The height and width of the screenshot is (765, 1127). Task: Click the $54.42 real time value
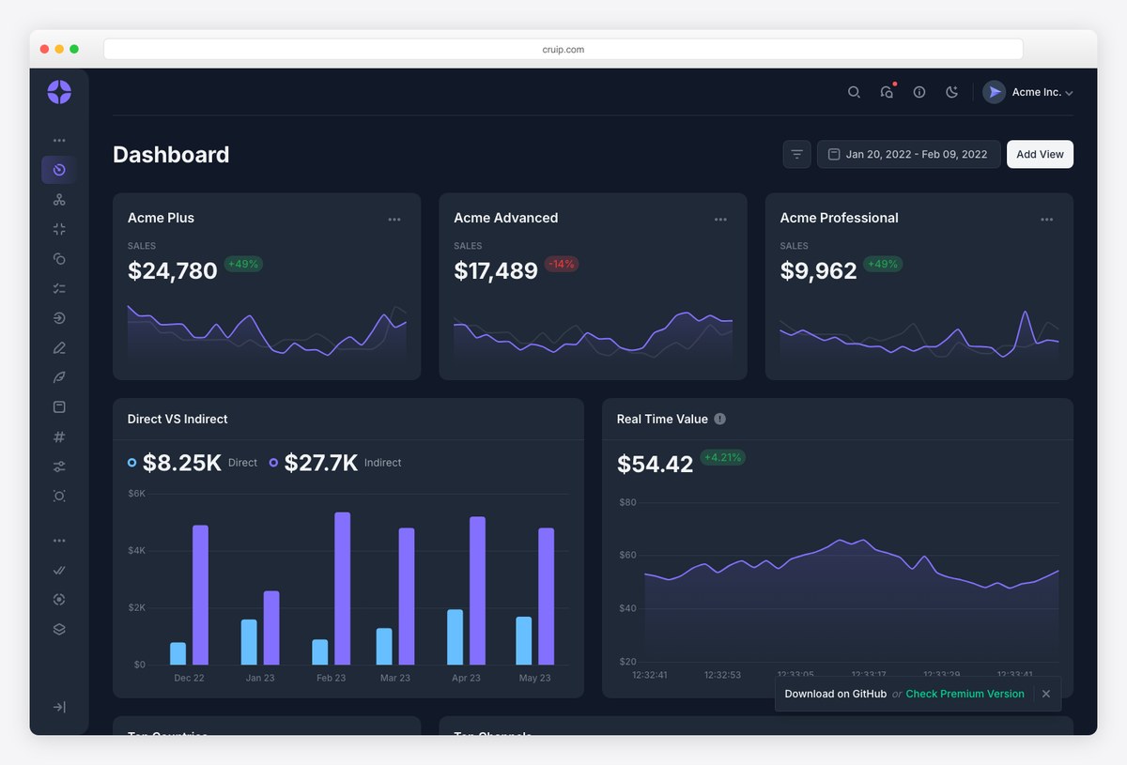click(x=656, y=464)
